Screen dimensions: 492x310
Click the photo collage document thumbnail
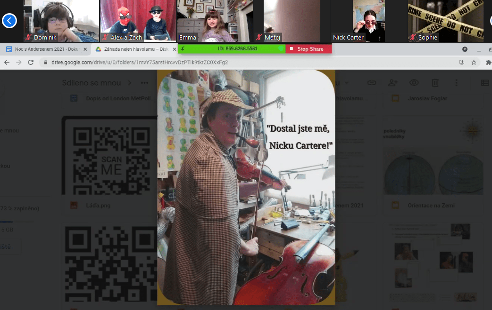click(434, 263)
